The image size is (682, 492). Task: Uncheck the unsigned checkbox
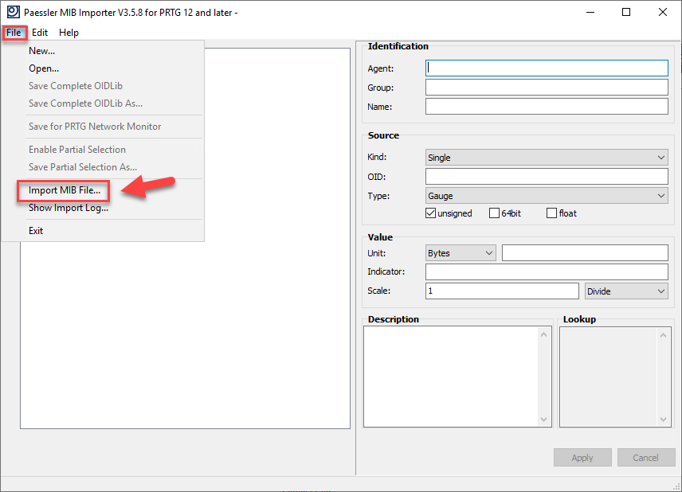pos(431,213)
